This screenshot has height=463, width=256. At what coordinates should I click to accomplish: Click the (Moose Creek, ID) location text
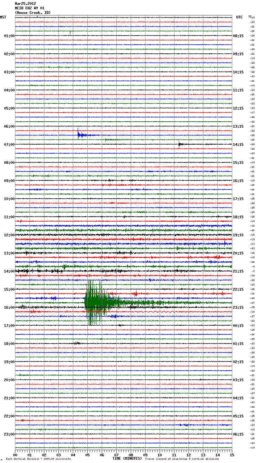[x=33, y=13]
